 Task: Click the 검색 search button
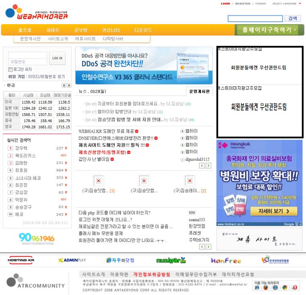point(293,19)
